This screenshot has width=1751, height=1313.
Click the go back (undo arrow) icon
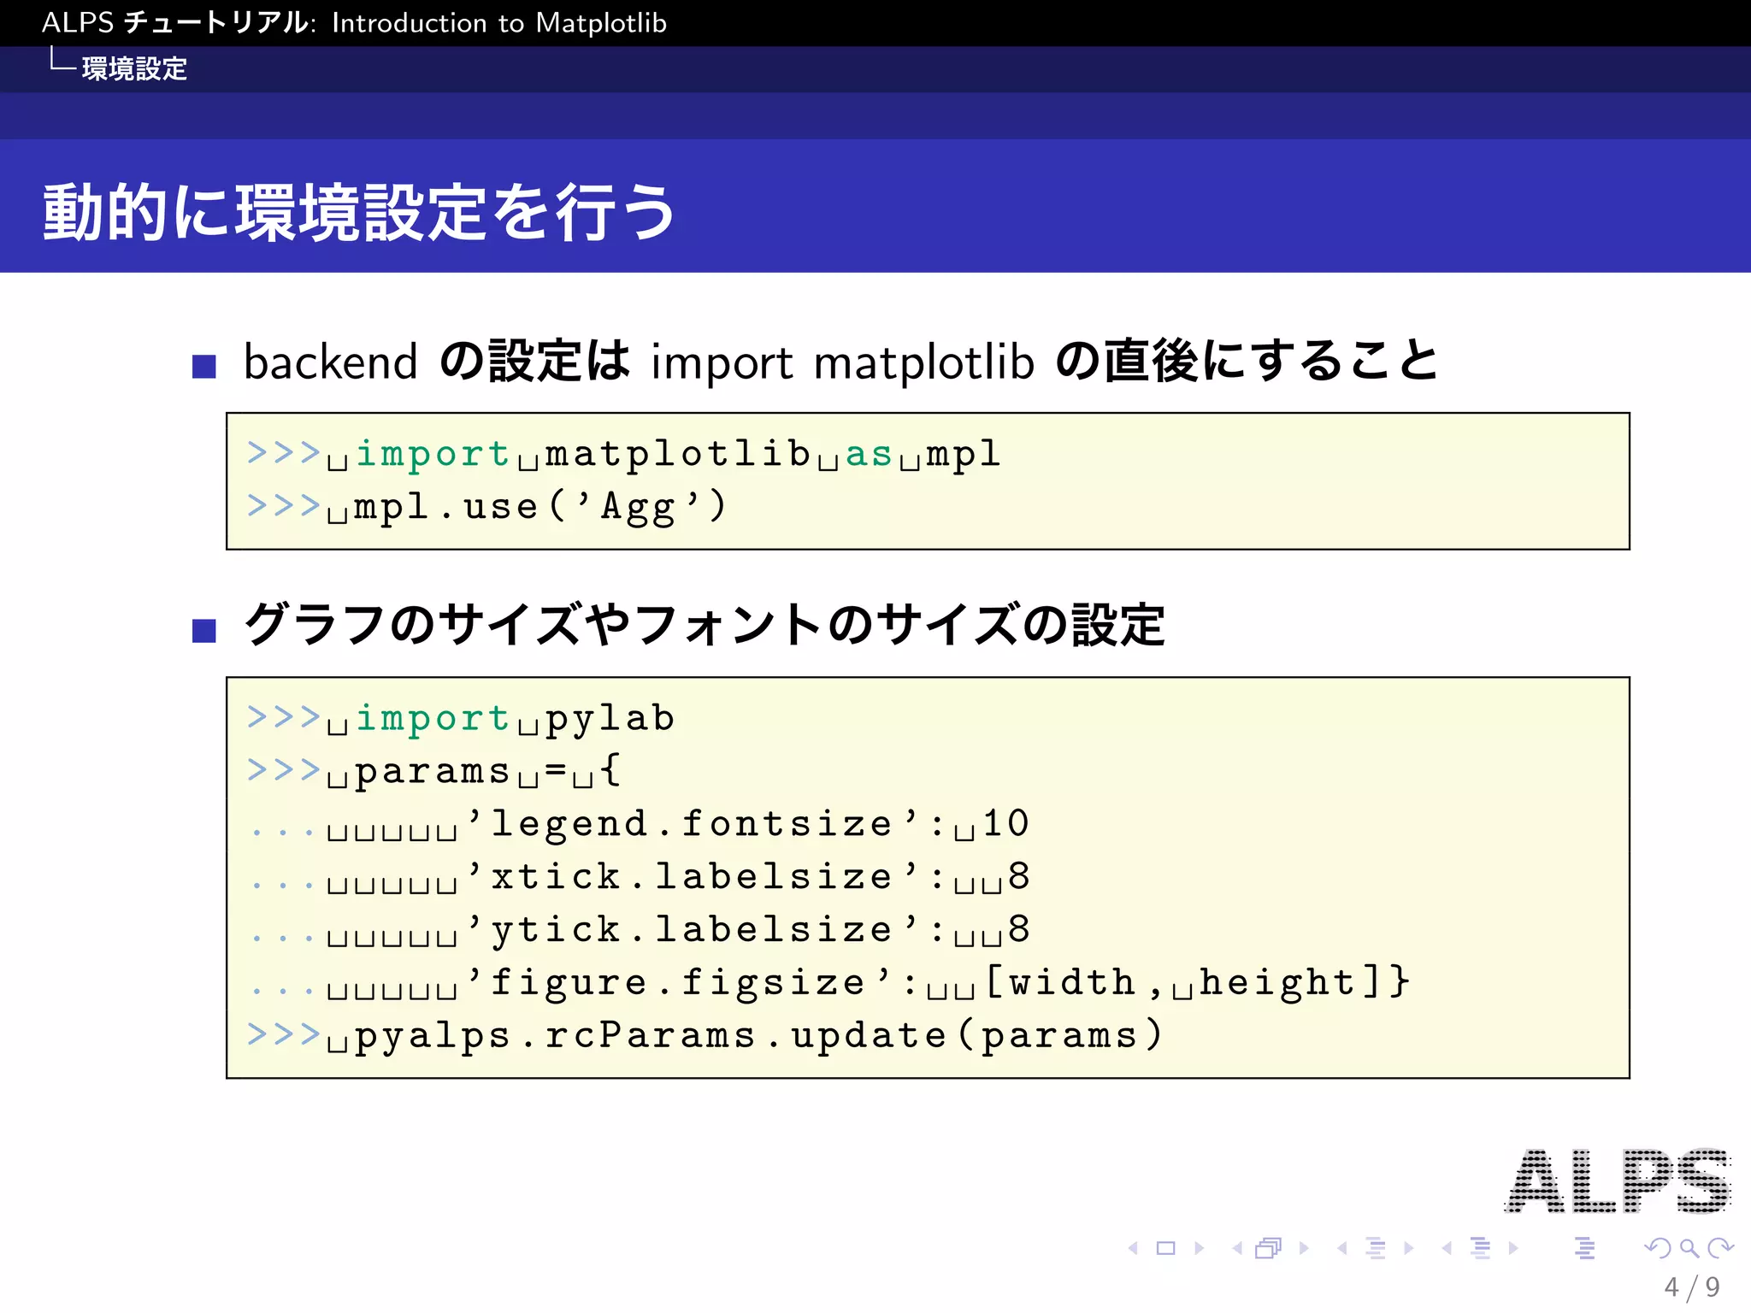(x=1657, y=1248)
